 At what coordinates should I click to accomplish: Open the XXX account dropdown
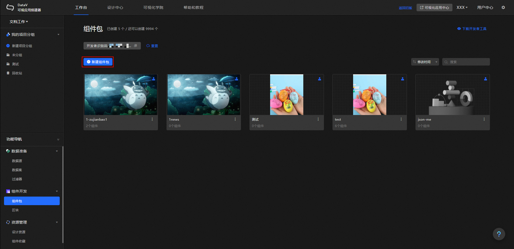[462, 7]
